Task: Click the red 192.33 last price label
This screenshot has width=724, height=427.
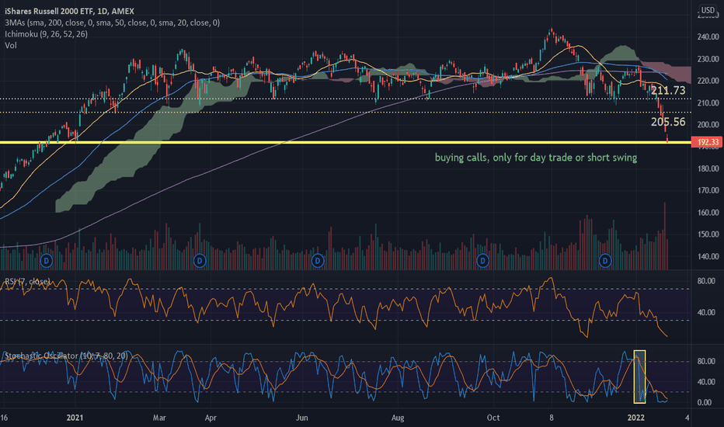Action: (708, 142)
